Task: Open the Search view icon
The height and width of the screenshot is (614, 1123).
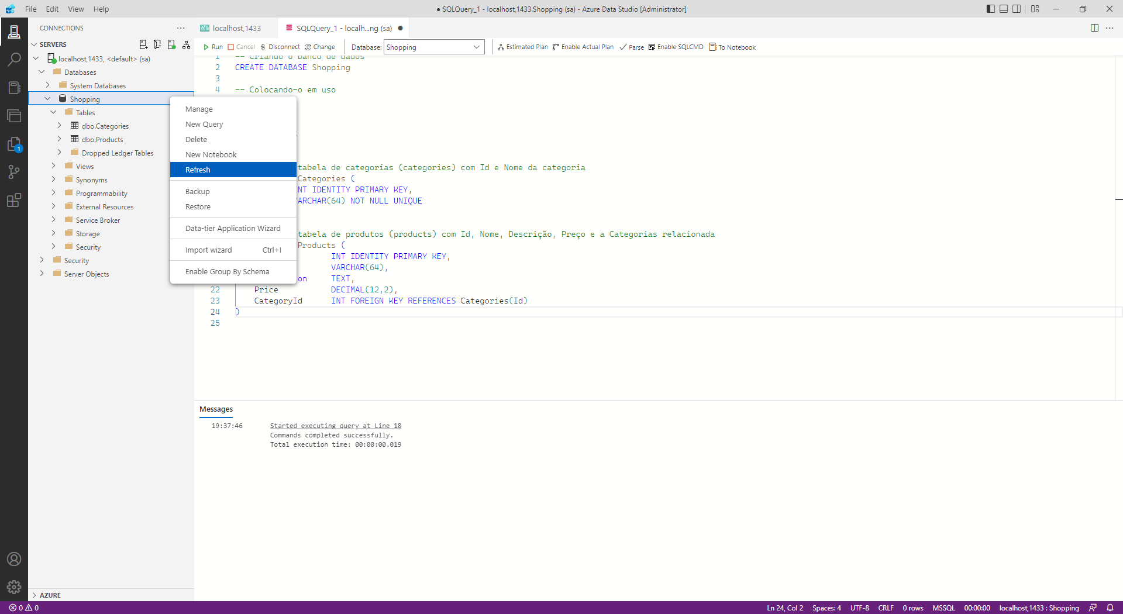Action: (14, 60)
